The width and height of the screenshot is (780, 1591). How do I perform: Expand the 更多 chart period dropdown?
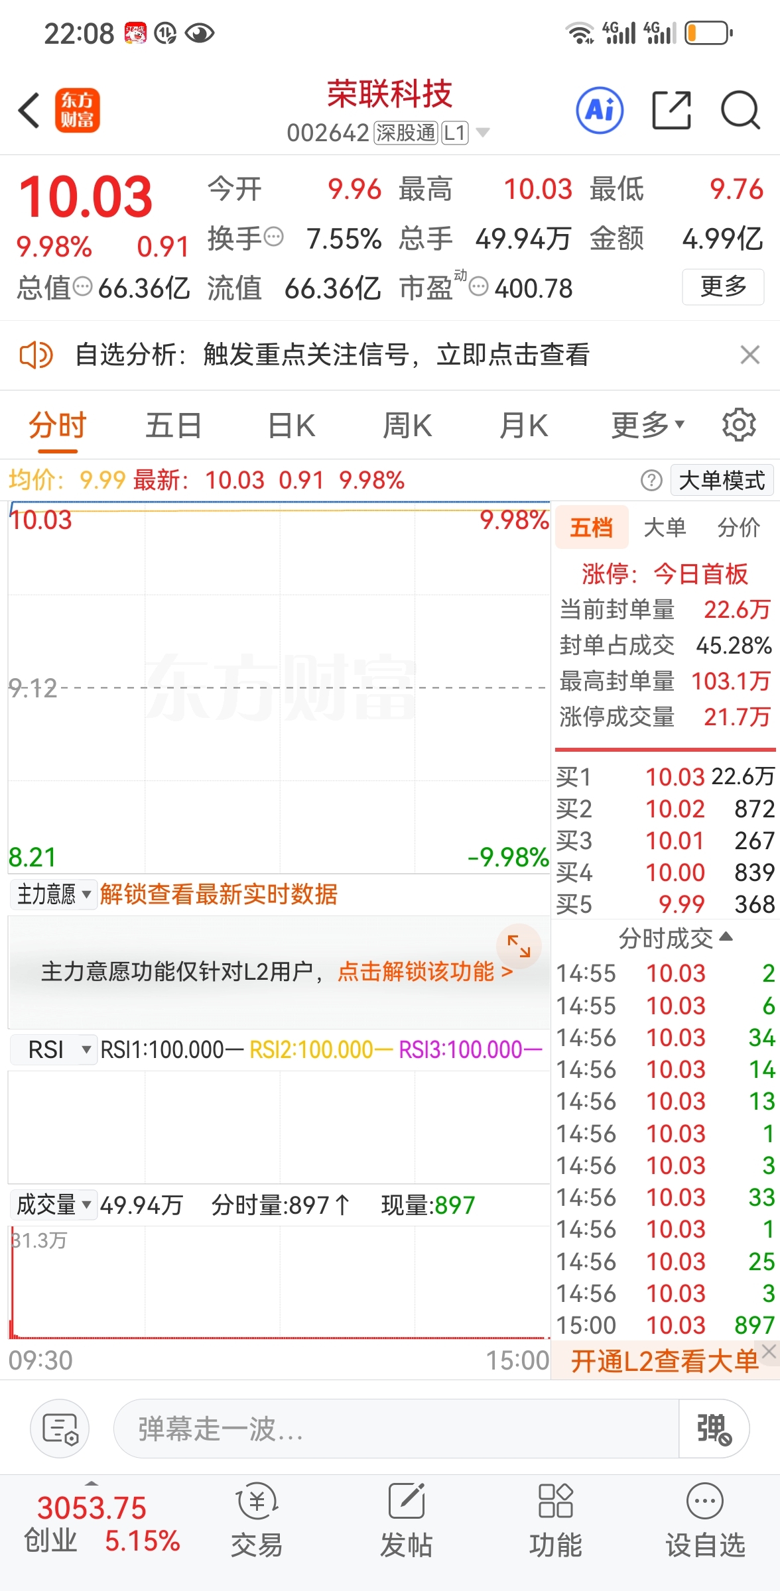click(647, 426)
